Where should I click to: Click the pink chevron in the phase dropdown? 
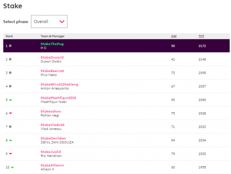tap(62, 22)
